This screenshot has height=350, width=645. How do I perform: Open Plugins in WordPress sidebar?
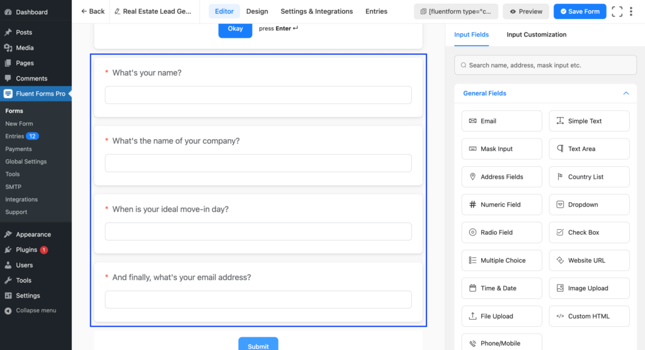pos(36,250)
